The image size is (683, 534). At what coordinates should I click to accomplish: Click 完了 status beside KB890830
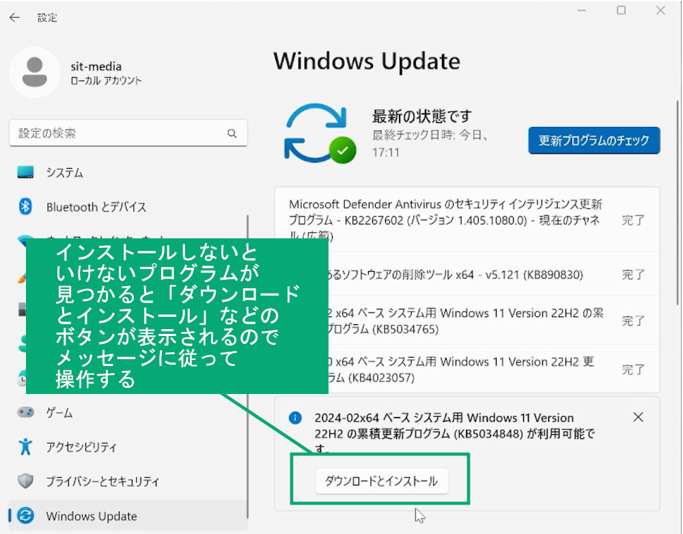pyautogui.click(x=633, y=275)
